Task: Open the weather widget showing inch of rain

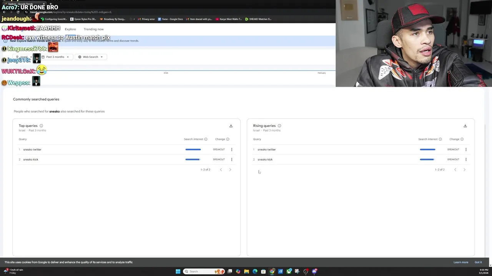Action: point(13,271)
